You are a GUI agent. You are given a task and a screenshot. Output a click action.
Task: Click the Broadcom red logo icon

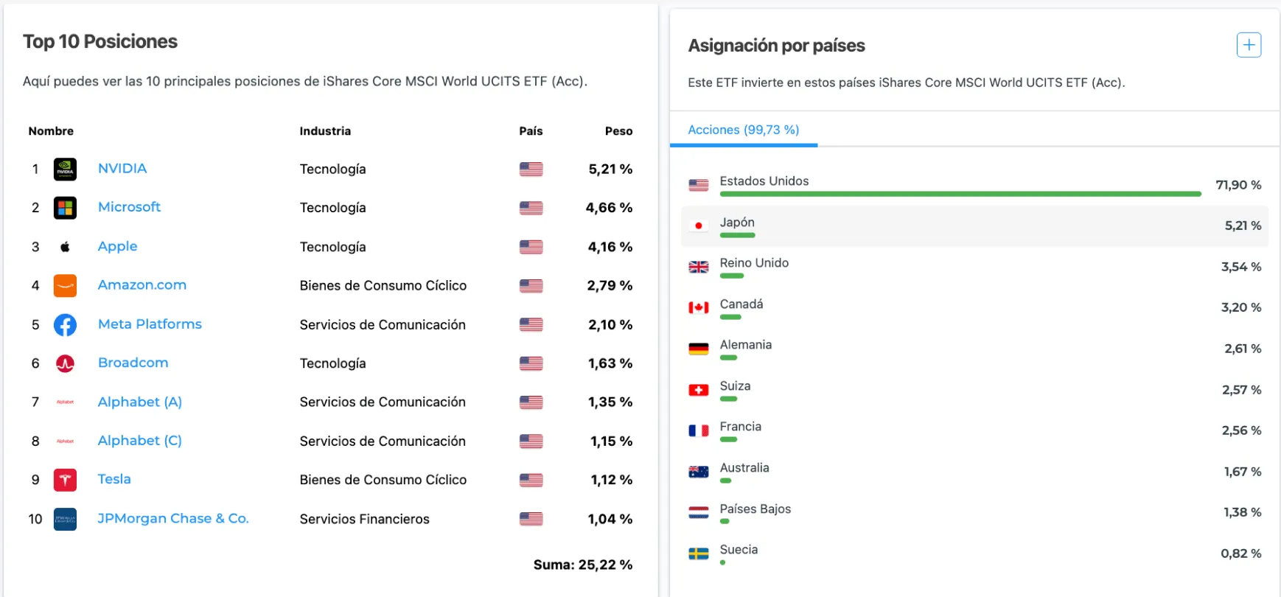point(65,363)
